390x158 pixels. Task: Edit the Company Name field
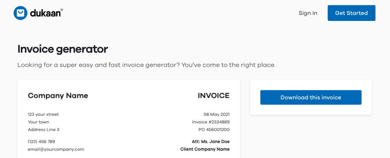pyautogui.click(x=58, y=96)
